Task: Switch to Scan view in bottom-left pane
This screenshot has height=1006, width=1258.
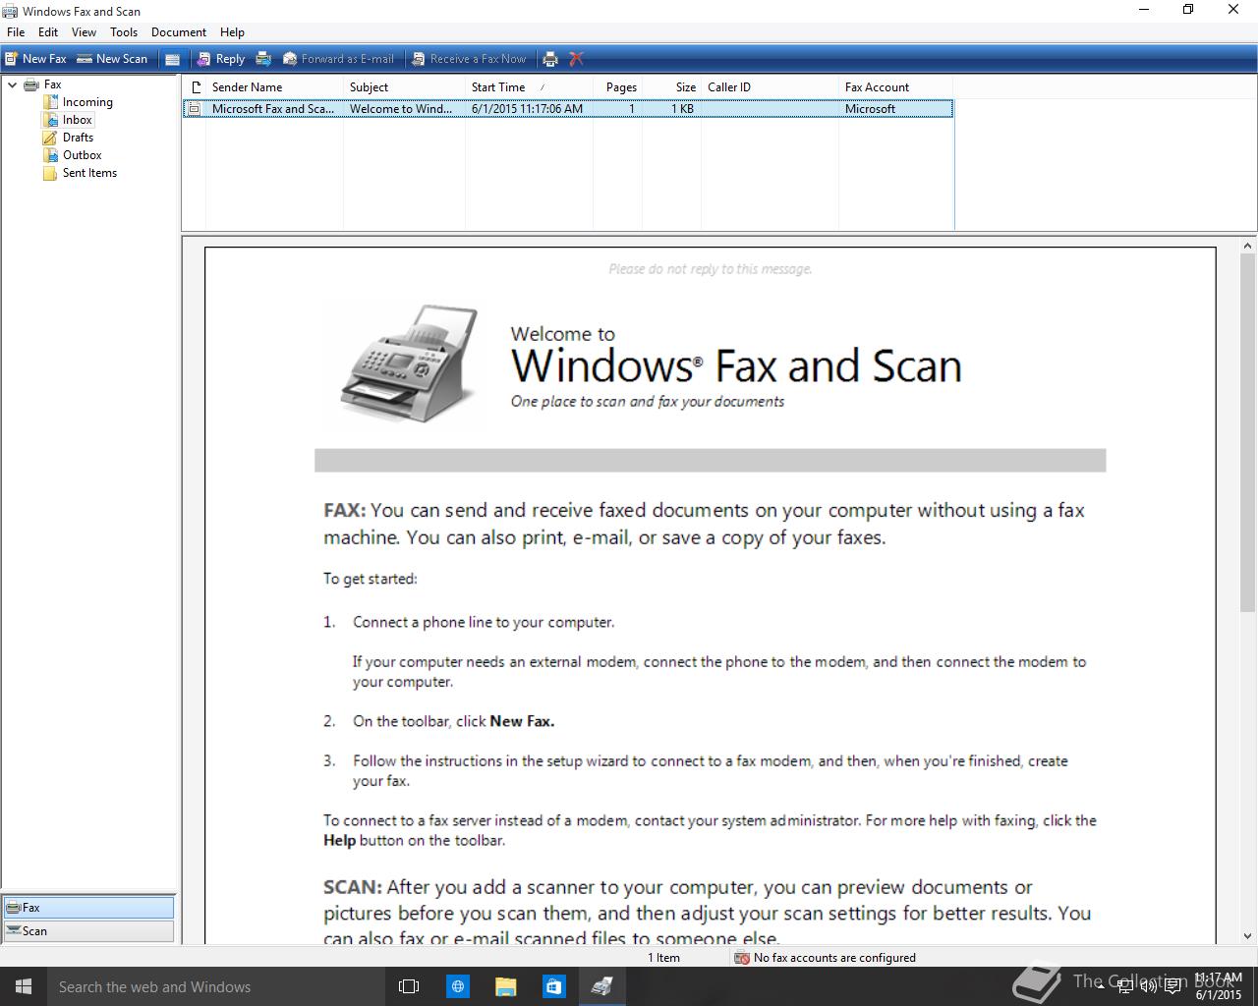Action: [x=88, y=931]
